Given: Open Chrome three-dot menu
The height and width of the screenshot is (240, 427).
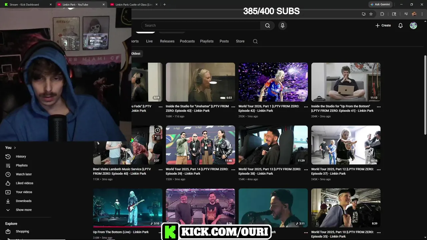Looking at the screenshot, I should click(x=422, y=14).
